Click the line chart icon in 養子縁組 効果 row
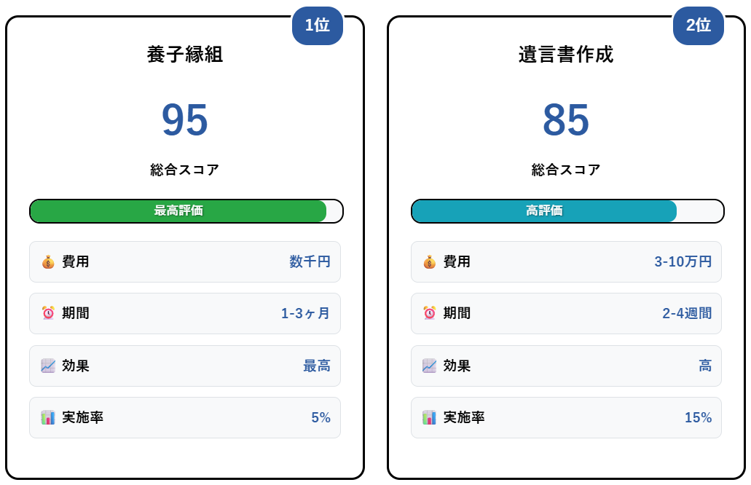751x485 pixels. 48,366
